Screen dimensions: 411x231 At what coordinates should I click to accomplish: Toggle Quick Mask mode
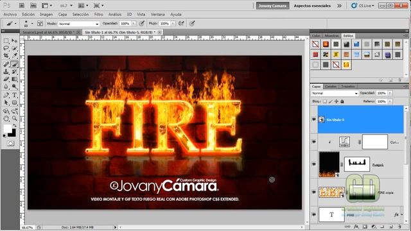pos(10,144)
